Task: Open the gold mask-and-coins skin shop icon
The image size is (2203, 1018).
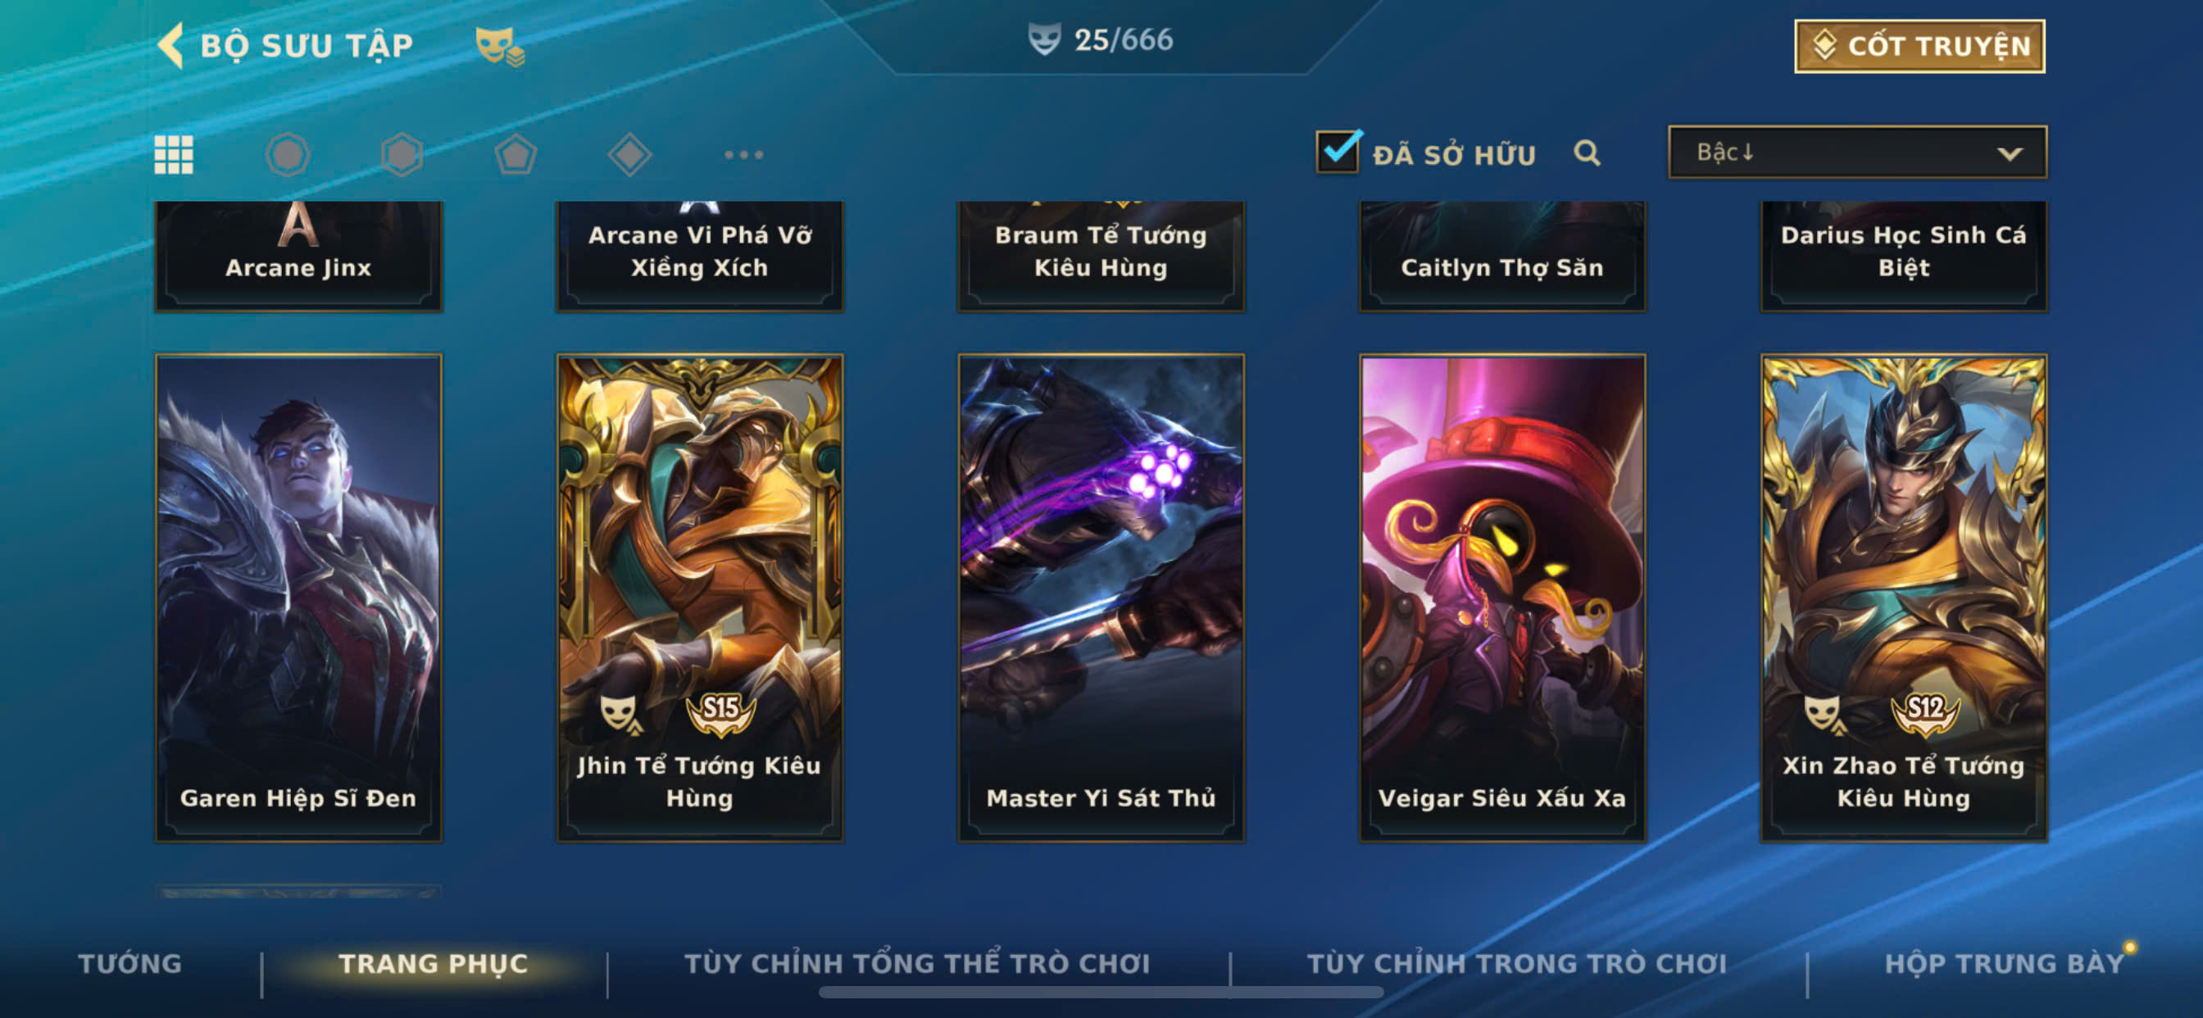Action: (499, 46)
